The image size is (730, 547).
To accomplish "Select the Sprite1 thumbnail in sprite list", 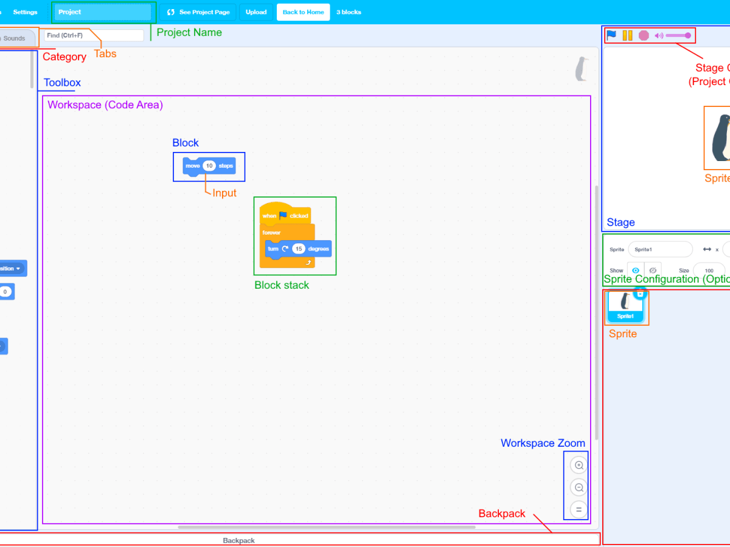I will click(625, 307).
